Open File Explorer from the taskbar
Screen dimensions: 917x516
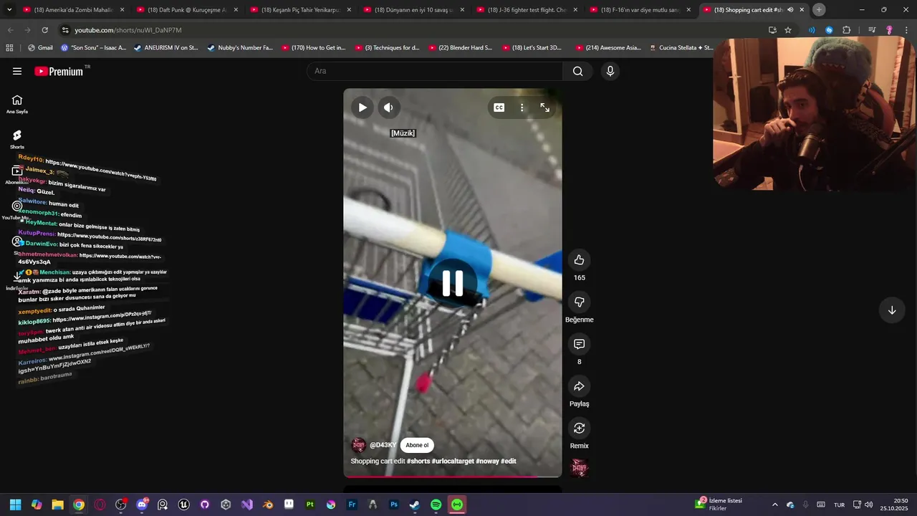pyautogui.click(x=57, y=505)
